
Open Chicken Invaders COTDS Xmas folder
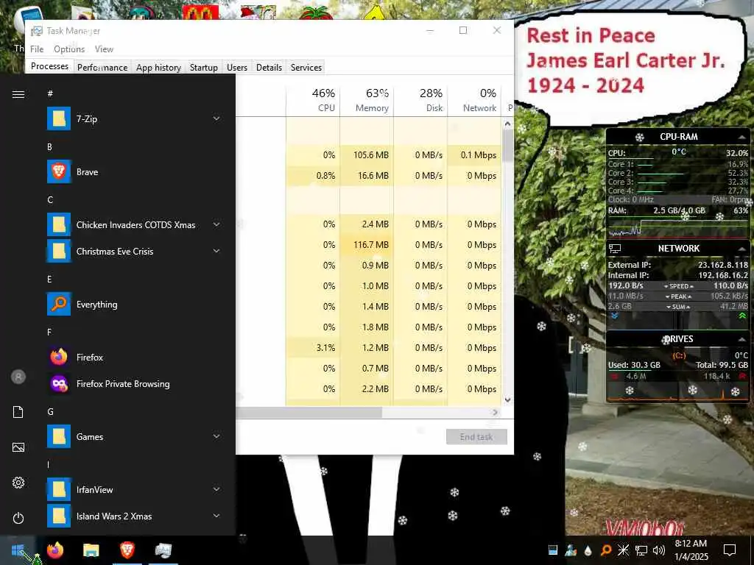[134, 224]
